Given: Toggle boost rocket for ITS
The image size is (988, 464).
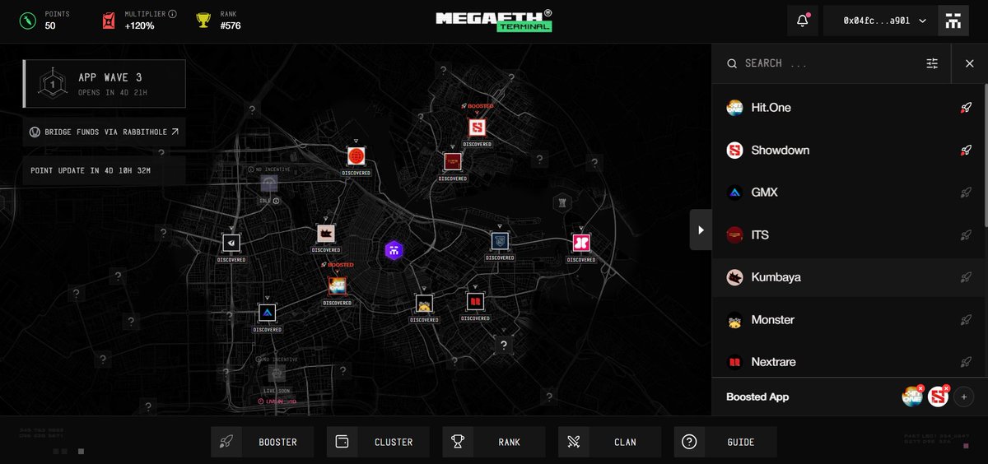Looking at the screenshot, I should click(966, 234).
